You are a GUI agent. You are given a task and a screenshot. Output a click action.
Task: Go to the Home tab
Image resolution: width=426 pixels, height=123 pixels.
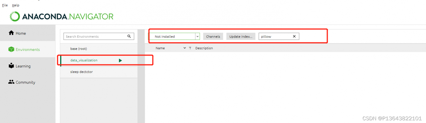28,33
